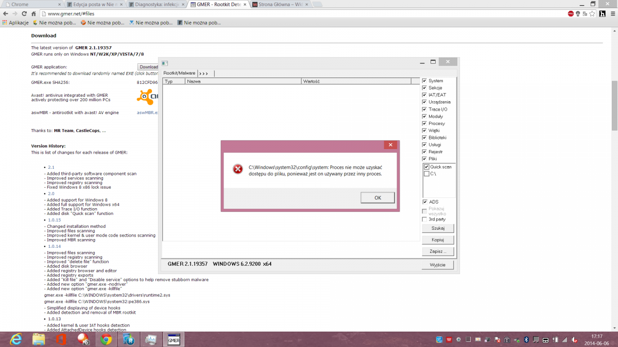Launch Microsoft Office from the taskbar
Screen dimensions: 618x347
61,339
